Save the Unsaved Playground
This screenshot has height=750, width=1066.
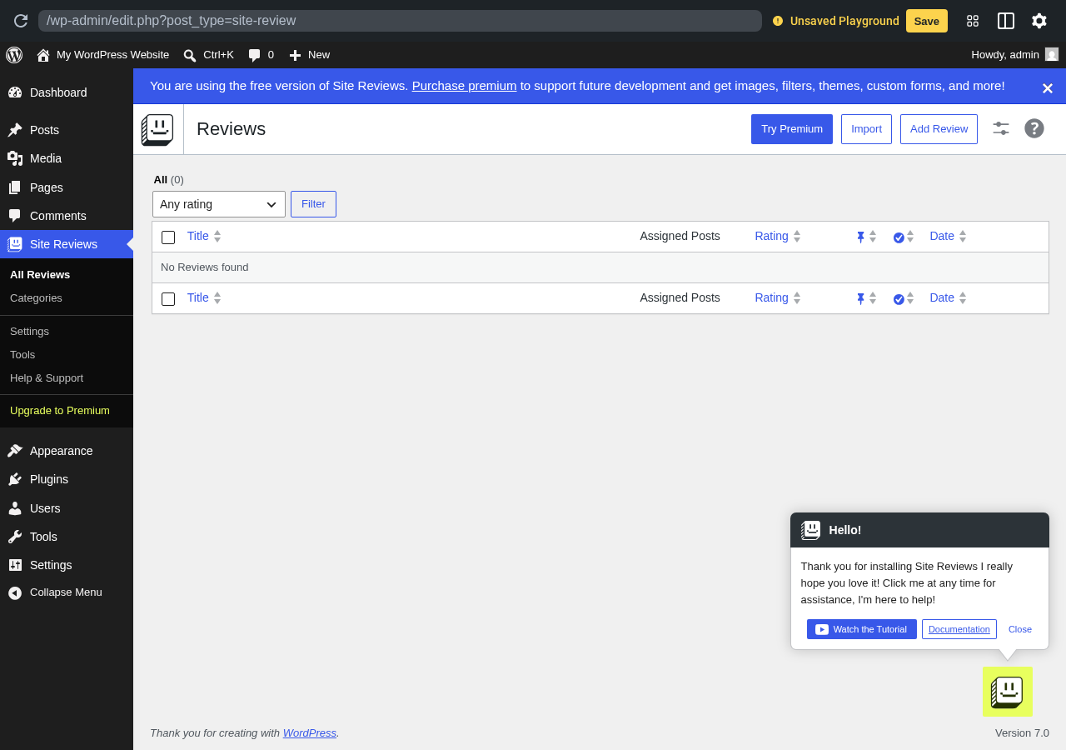tap(927, 21)
